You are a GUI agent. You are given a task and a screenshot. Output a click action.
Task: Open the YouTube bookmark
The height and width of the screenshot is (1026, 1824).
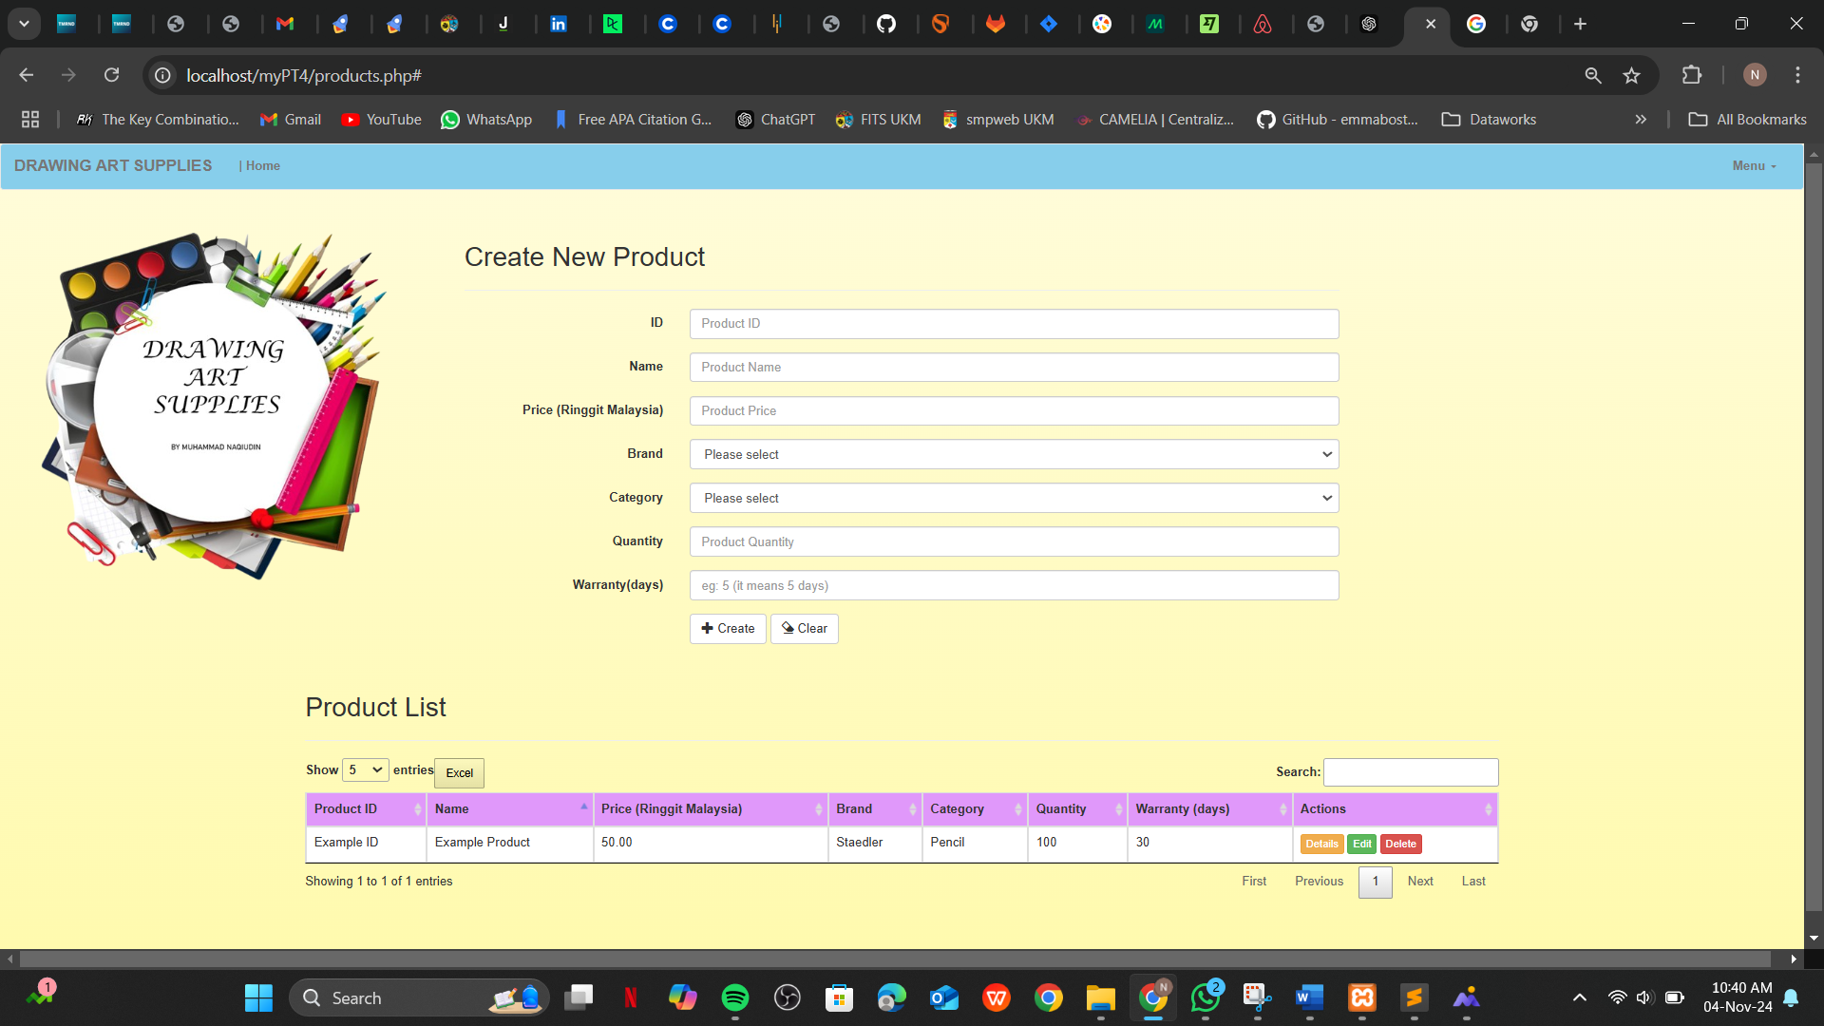pyautogui.click(x=382, y=120)
